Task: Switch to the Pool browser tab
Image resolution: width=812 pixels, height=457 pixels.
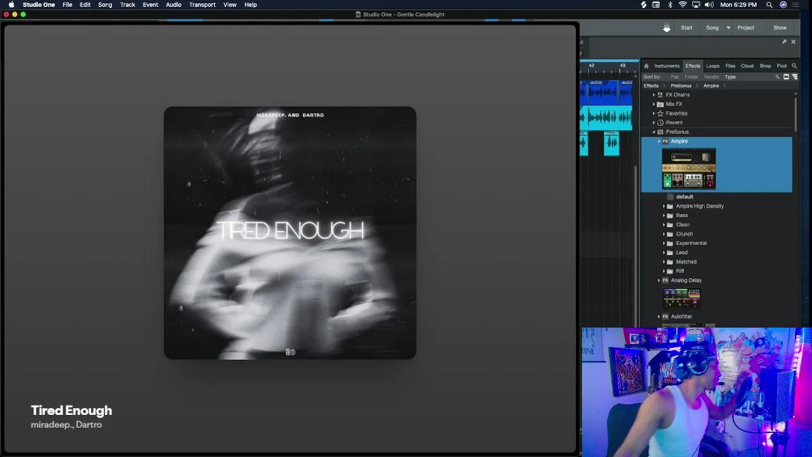Action: point(782,66)
